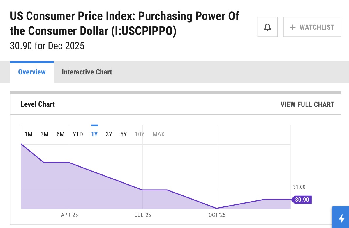Click the '30.90 for Dec 2025' text
349x228 pixels.
point(47,46)
